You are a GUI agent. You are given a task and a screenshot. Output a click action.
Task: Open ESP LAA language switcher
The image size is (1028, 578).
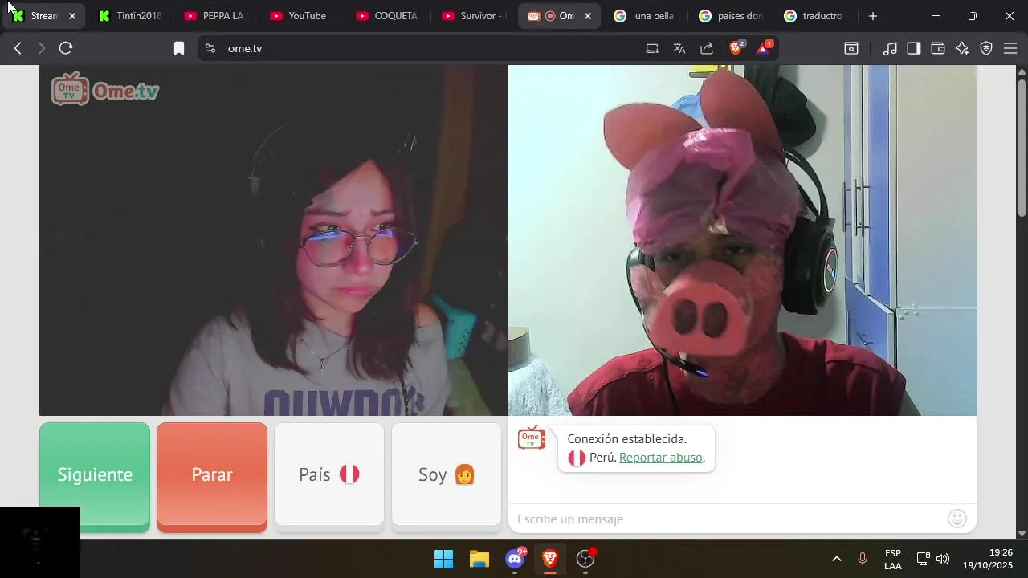click(893, 560)
